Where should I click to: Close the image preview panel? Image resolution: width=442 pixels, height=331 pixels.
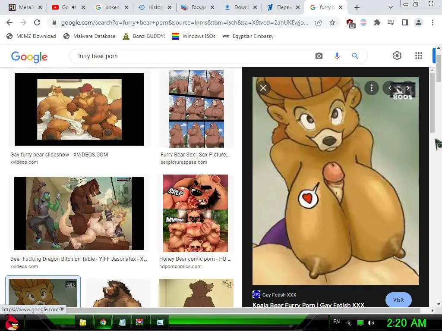tap(263, 88)
